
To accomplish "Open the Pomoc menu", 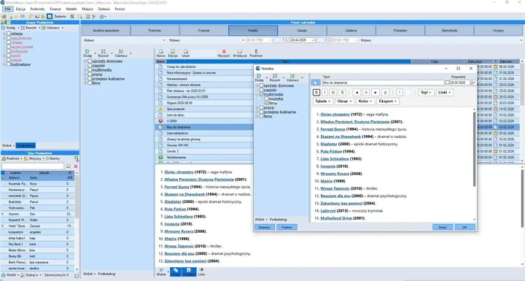I will [120, 9].
